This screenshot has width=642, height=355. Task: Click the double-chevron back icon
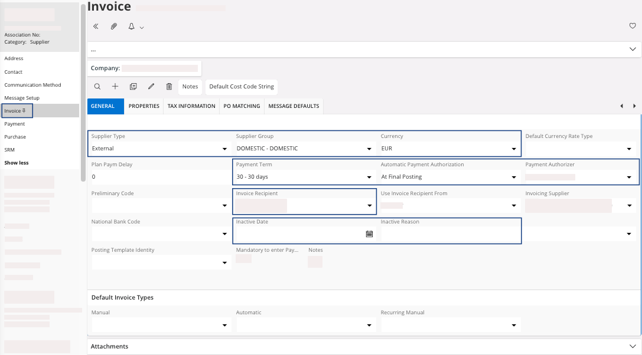[96, 27]
